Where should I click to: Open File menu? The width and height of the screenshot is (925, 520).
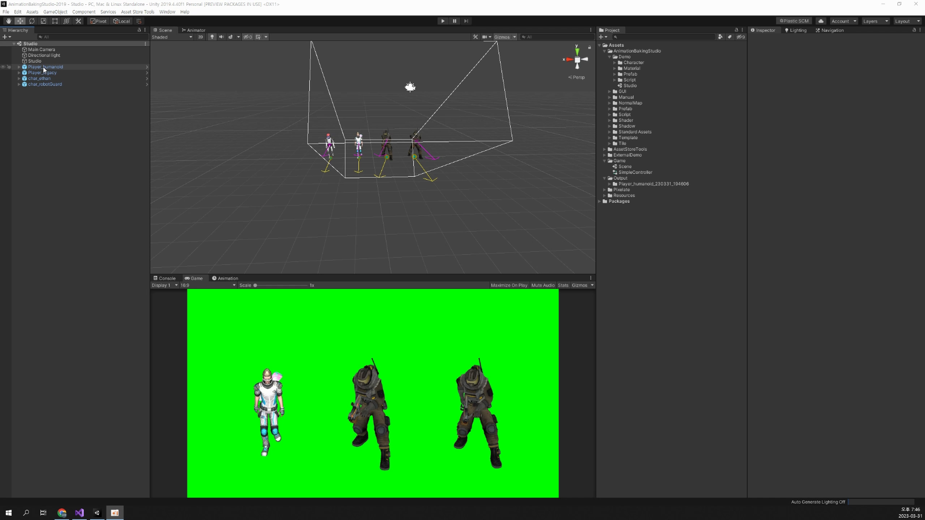tap(6, 12)
